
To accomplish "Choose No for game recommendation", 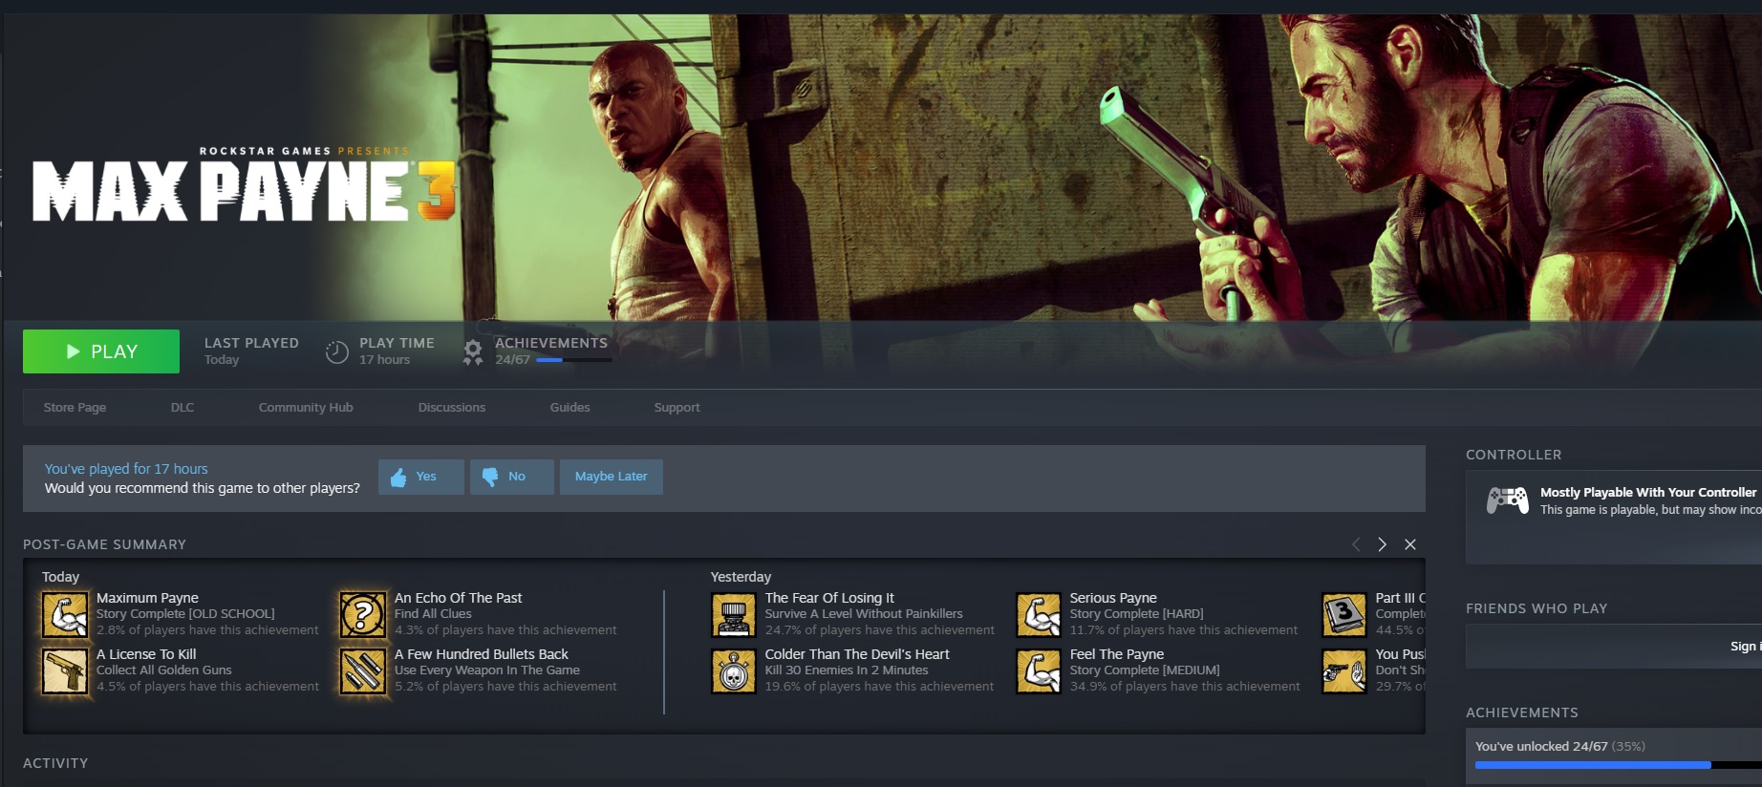I will tap(512, 477).
